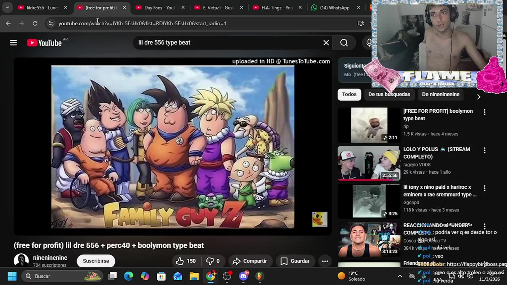Select the De nineninenine filter chip
507x285 pixels.
point(440,94)
